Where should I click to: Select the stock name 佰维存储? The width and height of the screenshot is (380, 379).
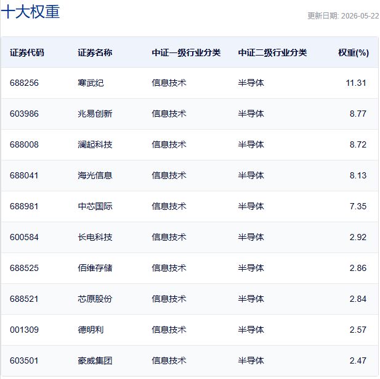[x=95, y=268]
